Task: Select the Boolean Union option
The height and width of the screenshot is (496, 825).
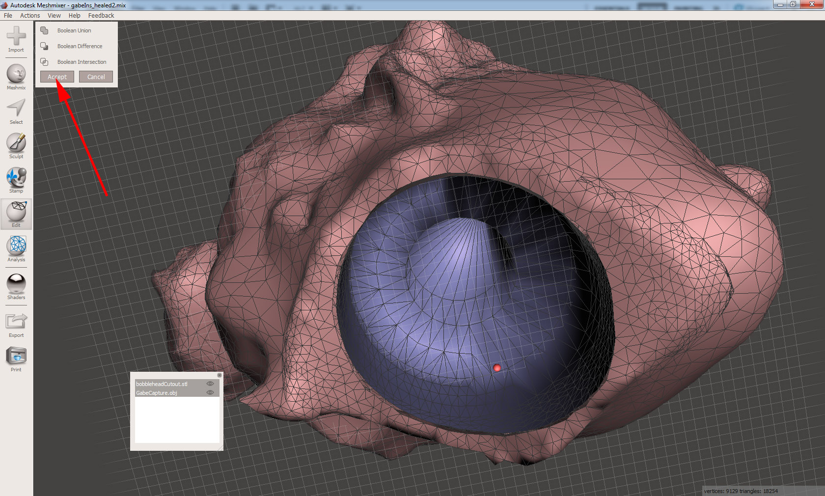Action: [74, 30]
